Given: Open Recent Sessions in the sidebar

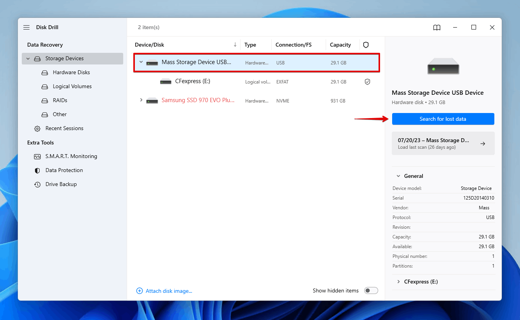Looking at the screenshot, I should tap(65, 129).
